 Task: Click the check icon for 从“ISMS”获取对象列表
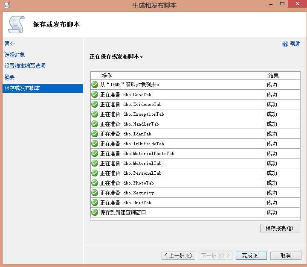(95, 85)
